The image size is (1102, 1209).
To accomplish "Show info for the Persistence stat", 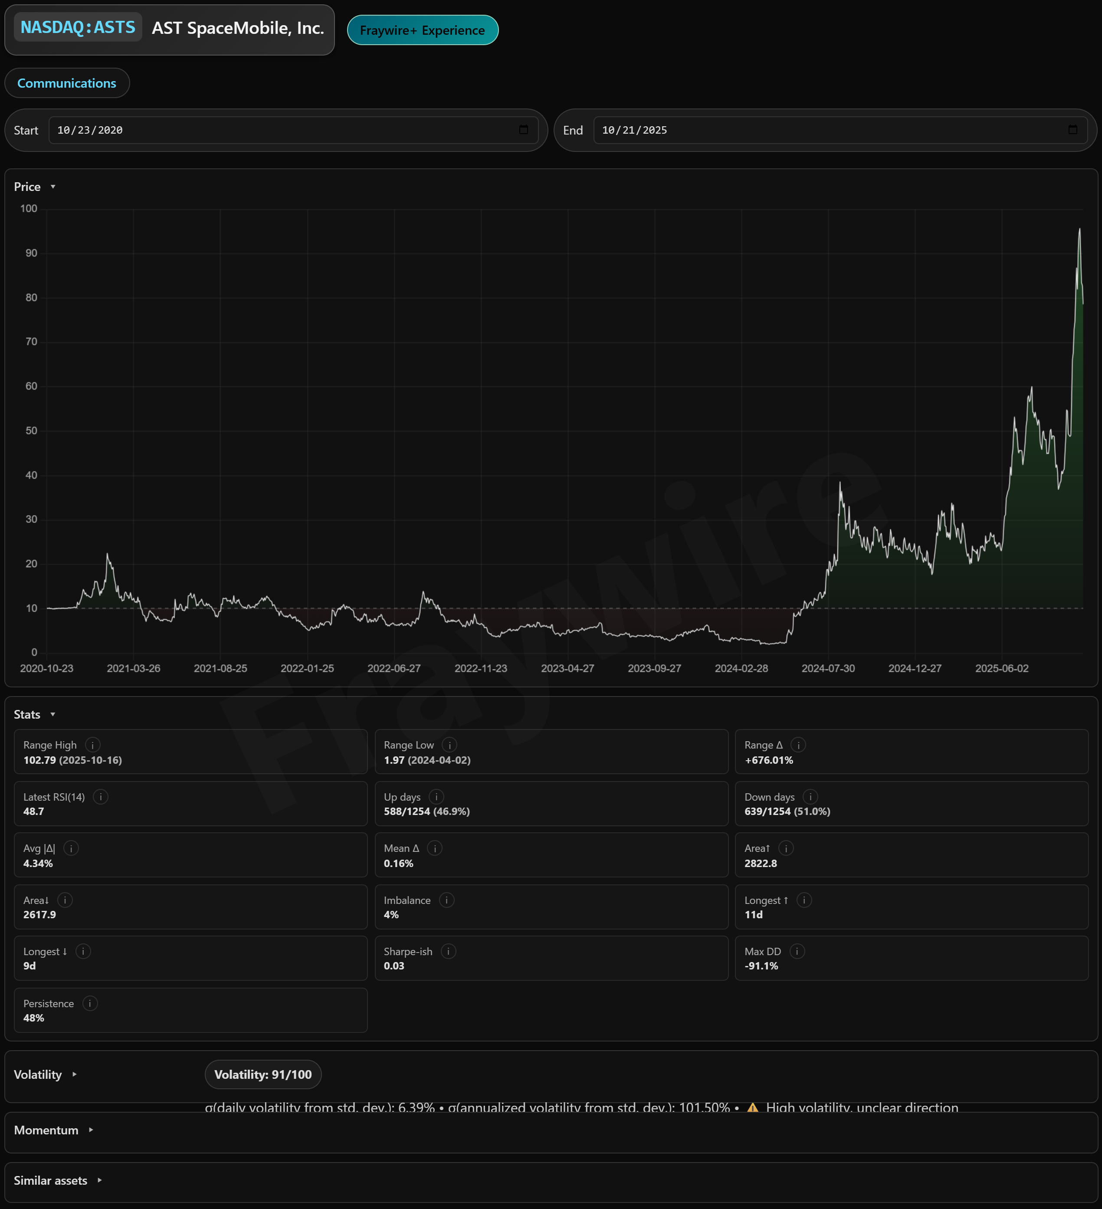I will tap(90, 1003).
